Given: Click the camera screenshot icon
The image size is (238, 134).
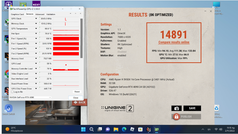Looking at the screenshot, I should [x=176, y=108].
